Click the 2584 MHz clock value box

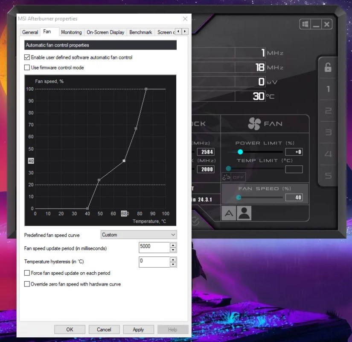(206, 152)
